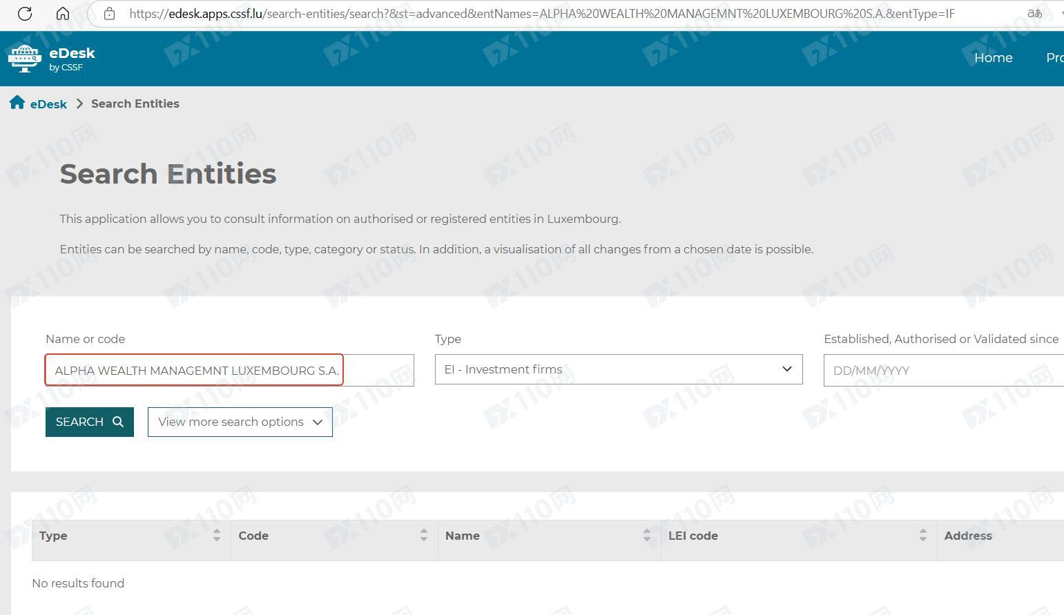1064x615 pixels.
Task: Open the translate icon in the address bar
Action: point(1034,14)
